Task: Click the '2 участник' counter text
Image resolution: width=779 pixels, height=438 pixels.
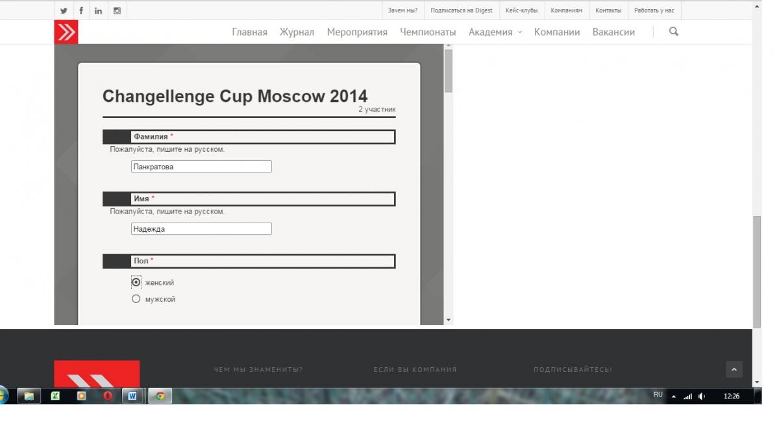Action: pos(377,109)
